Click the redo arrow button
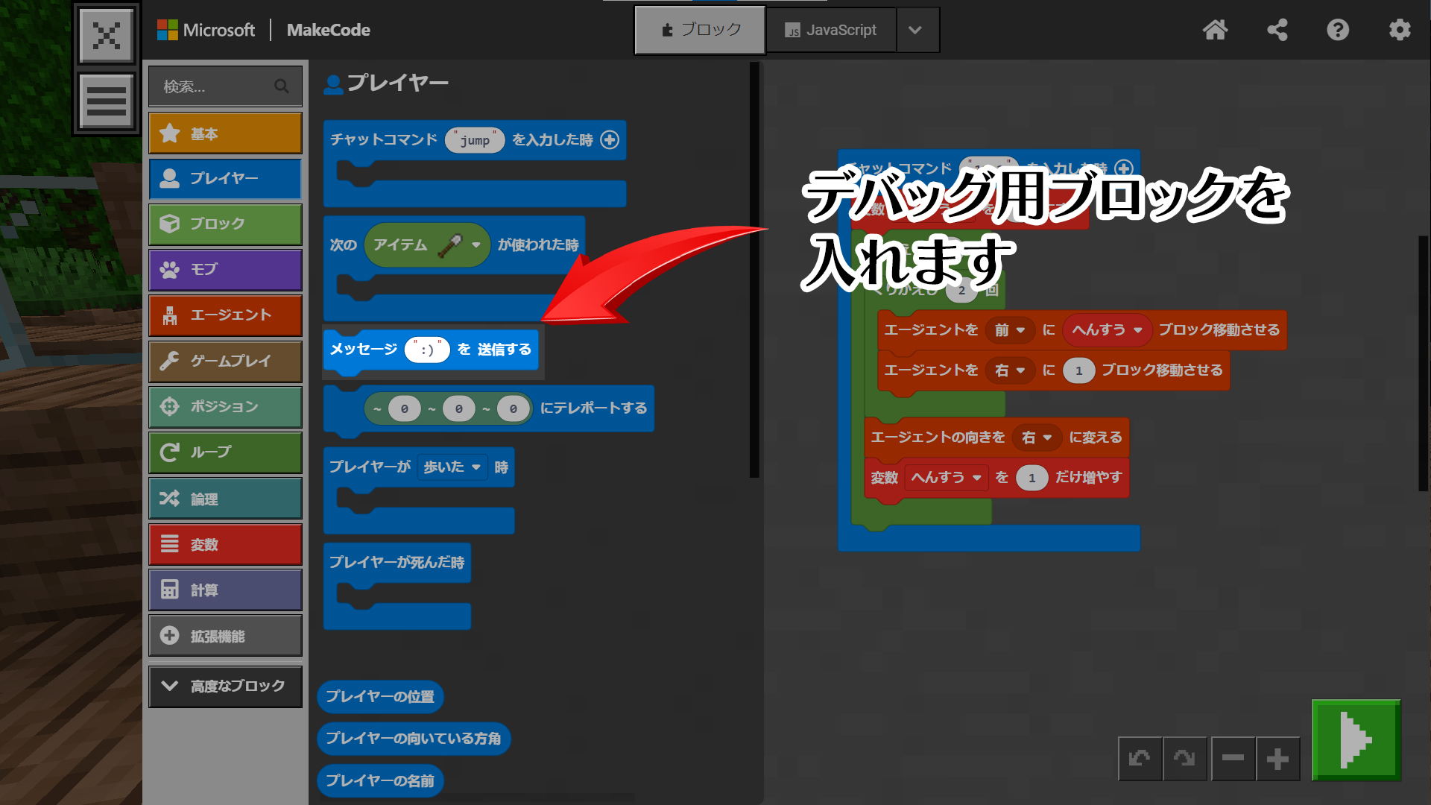Image resolution: width=1431 pixels, height=805 pixels. click(x=1184, y=759)
